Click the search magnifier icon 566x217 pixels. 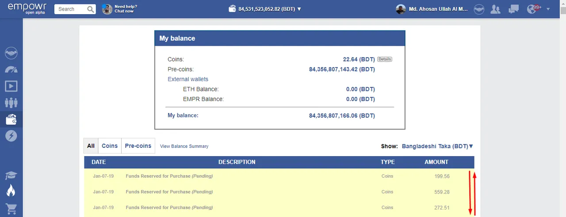(90, 9)
